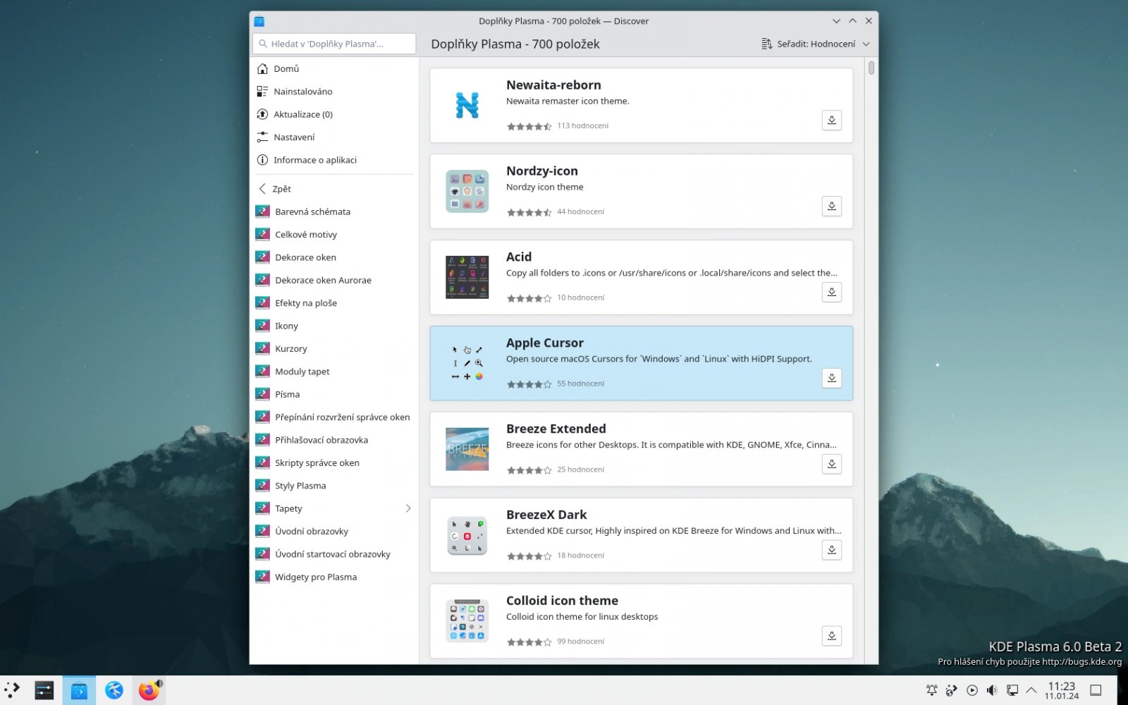Open Dekorace oken Aurorae category
This screenshot has height=705, width=1128.
(334, 280)
